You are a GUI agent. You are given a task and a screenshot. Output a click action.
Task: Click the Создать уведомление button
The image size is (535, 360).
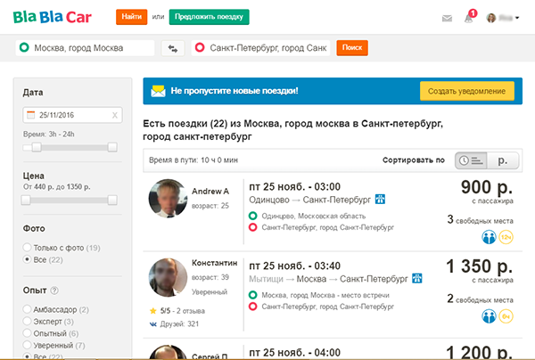click(467, 91)
